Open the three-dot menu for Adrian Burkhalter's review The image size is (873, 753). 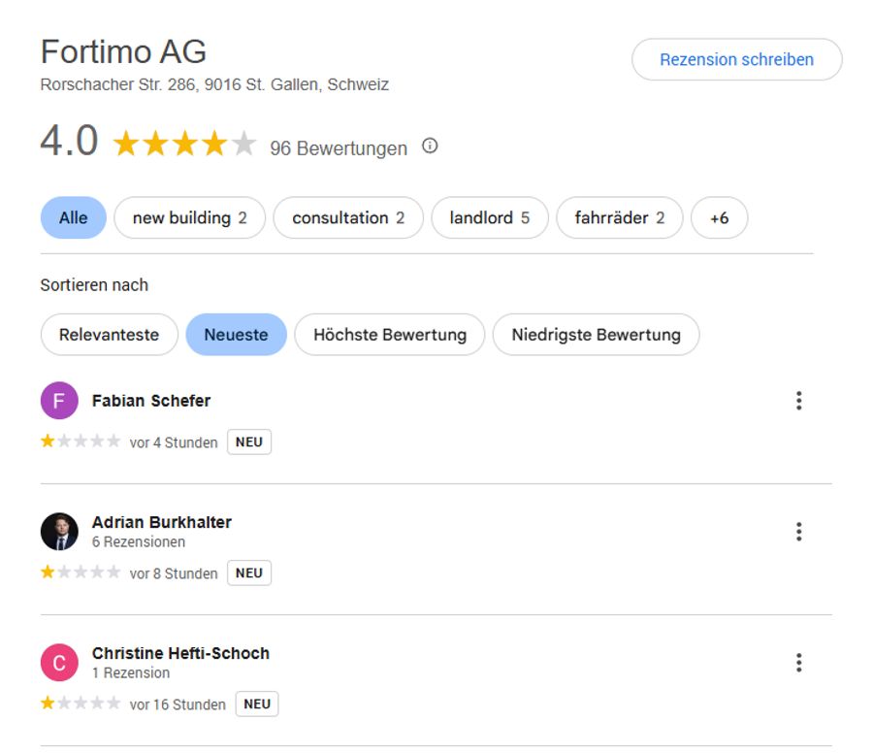[798, 532]
